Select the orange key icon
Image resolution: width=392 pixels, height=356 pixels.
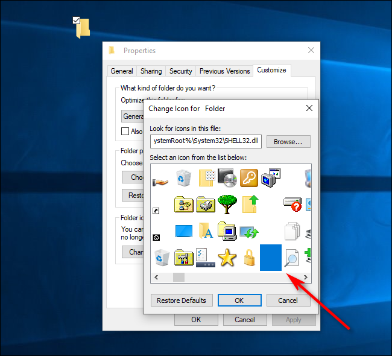pos(249,177)
